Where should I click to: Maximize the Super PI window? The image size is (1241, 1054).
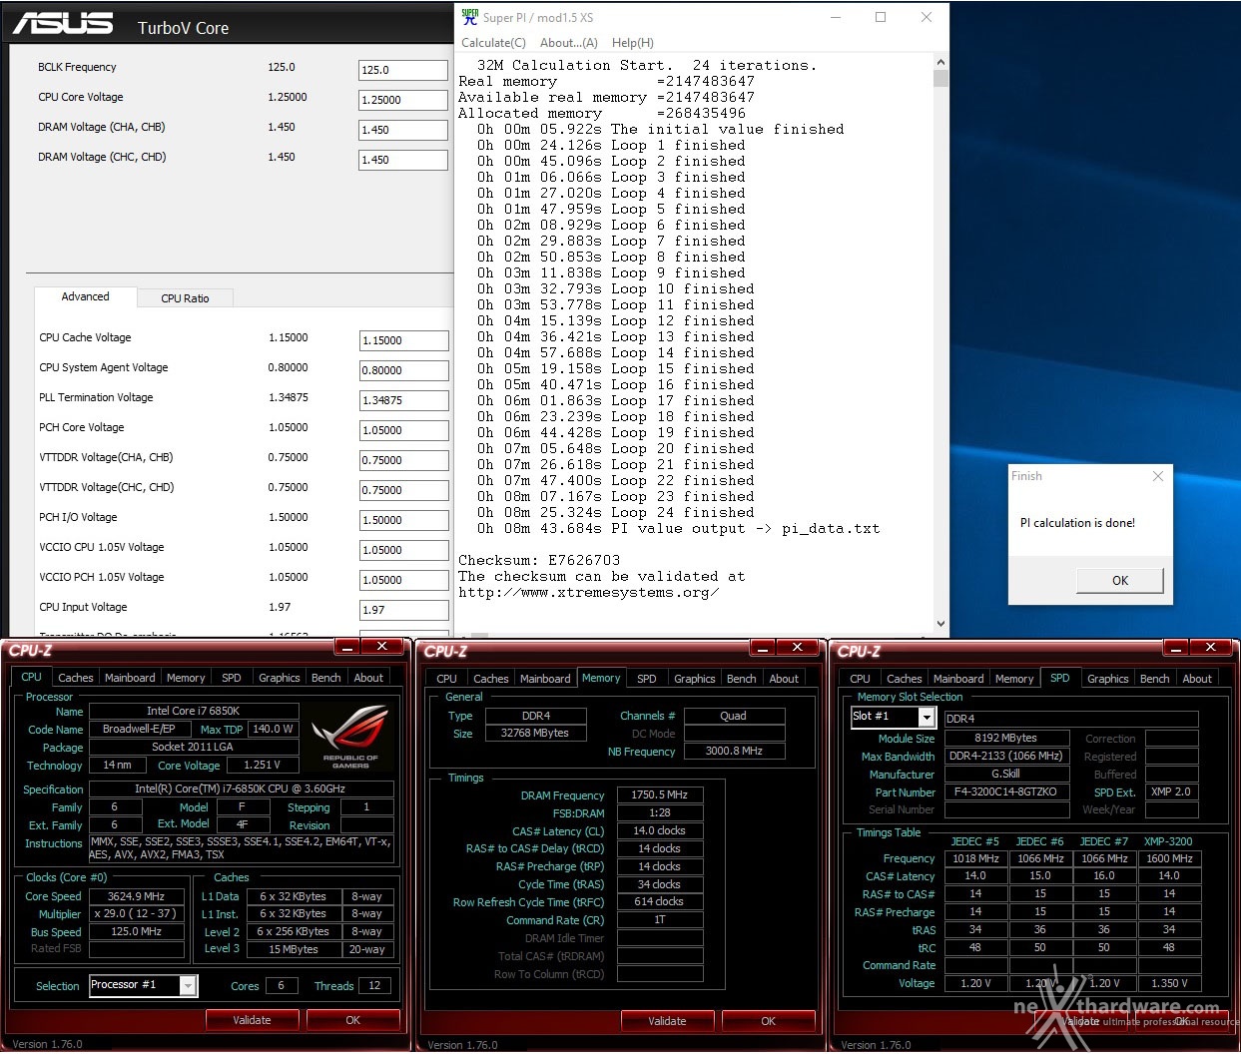click(x=881, y=17)
